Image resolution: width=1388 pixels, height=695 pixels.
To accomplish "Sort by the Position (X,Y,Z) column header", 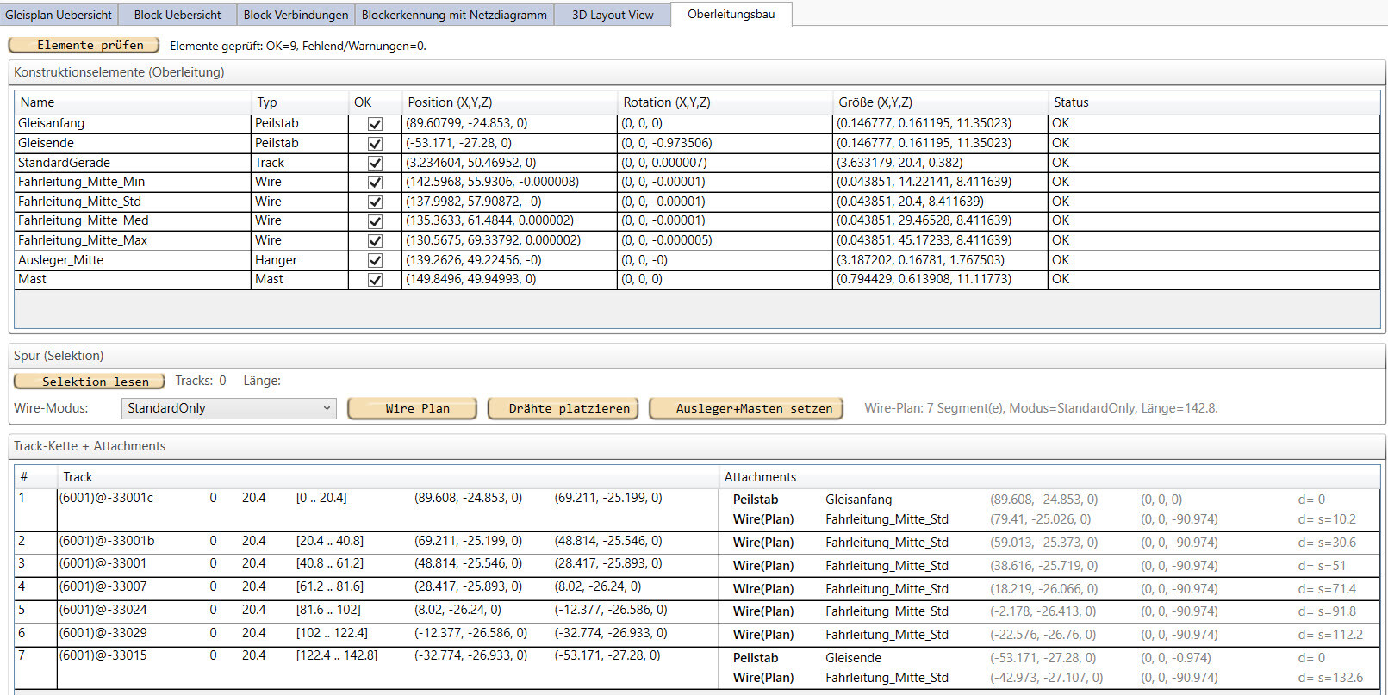I will (x=450, y=102).
